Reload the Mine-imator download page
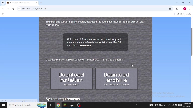Screen dimensions: 193x108 (x=13, y=9)
